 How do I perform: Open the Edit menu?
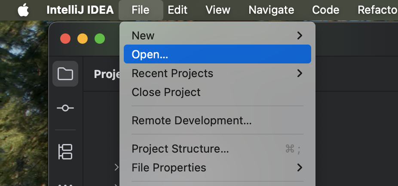click(178, 10)
